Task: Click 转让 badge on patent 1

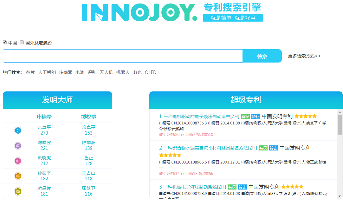Action: (x=256, y=117)
